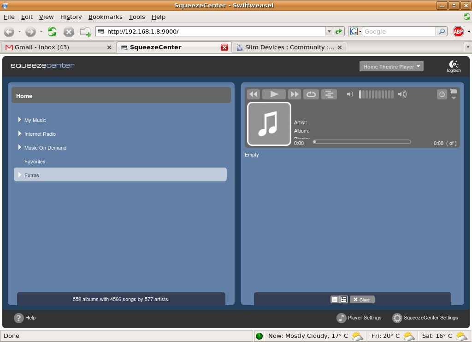Click the volume down speaker icon
This screenshot has width=472, height=342.
(350, 94)
